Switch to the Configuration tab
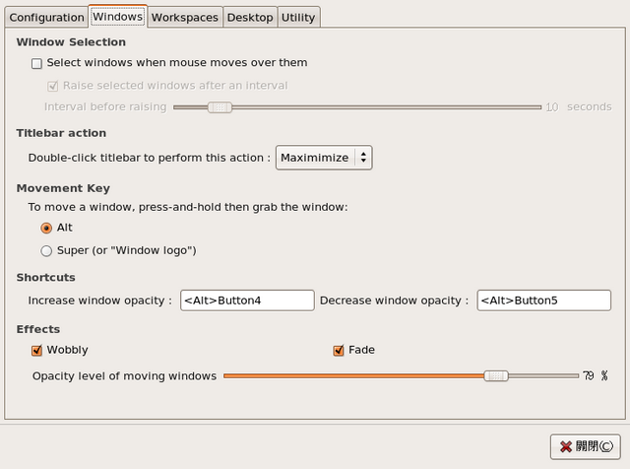This screenshot has height=469, width=630. 46,18
